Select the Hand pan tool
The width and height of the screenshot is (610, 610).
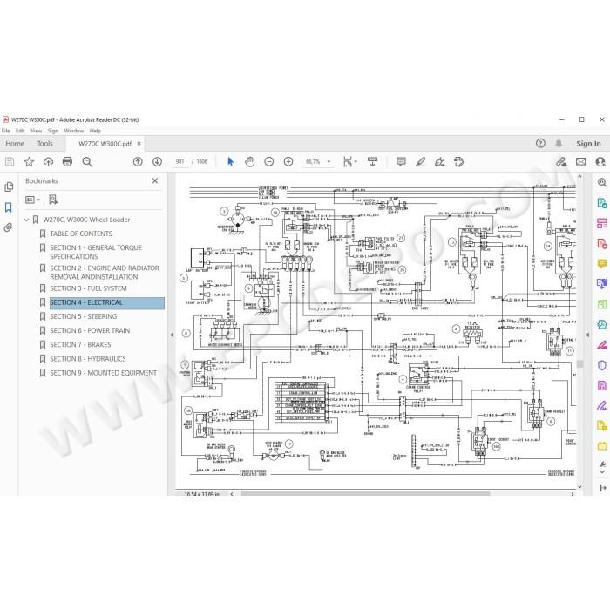coord(250,161)
